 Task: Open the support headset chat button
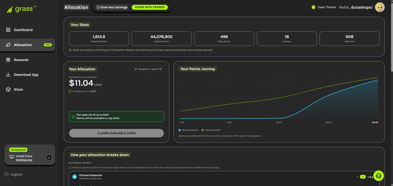(x=378, y=176)
